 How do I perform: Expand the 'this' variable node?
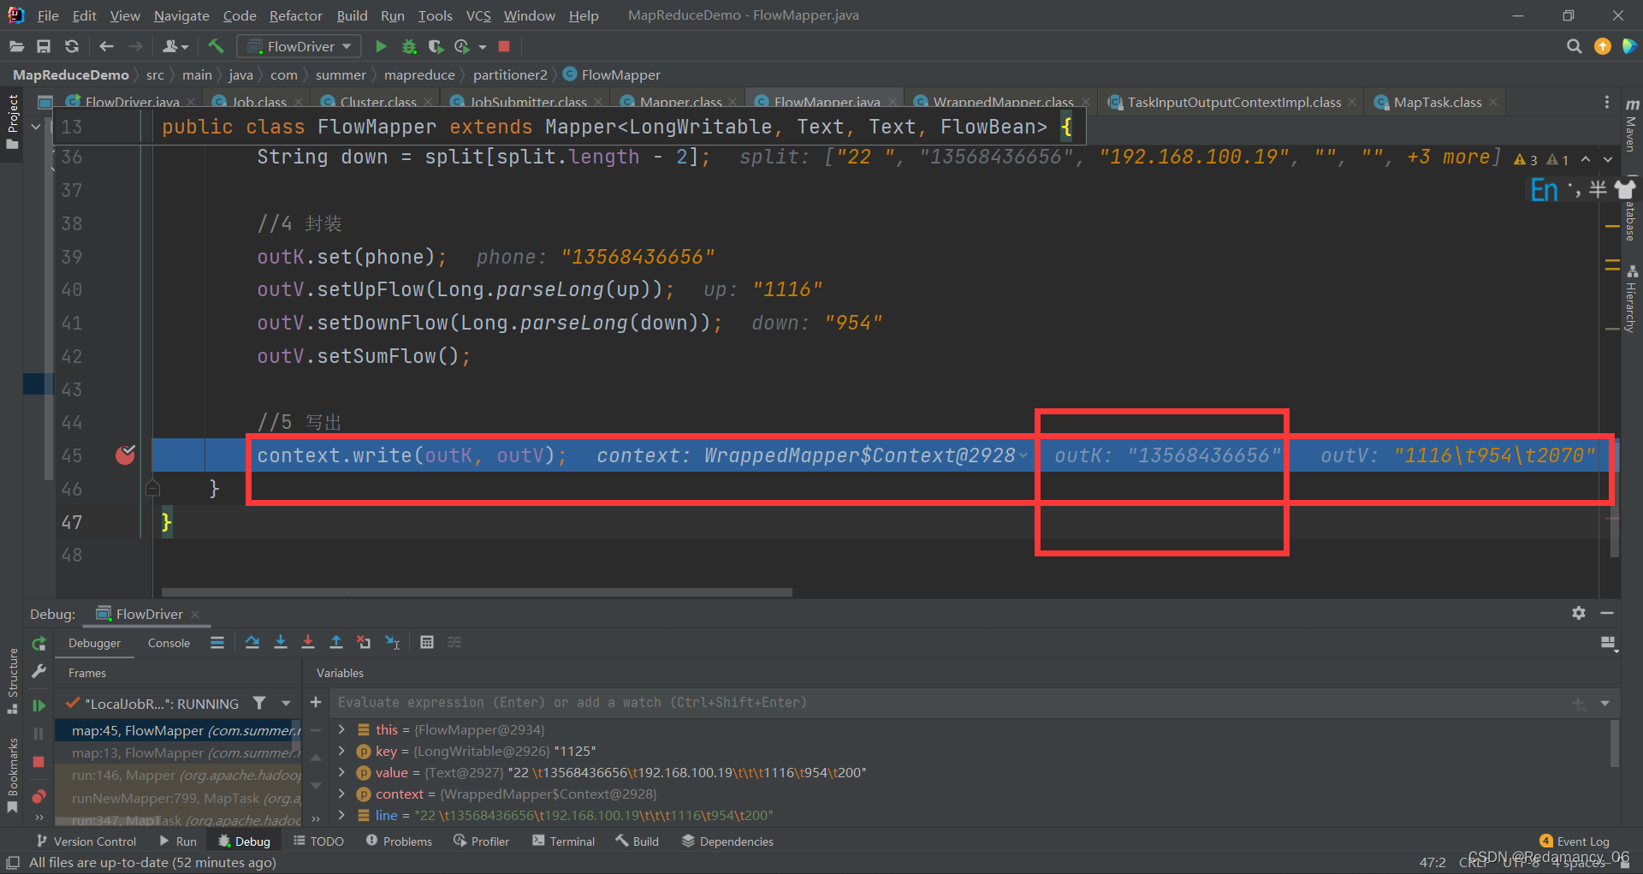click(341, 729)
